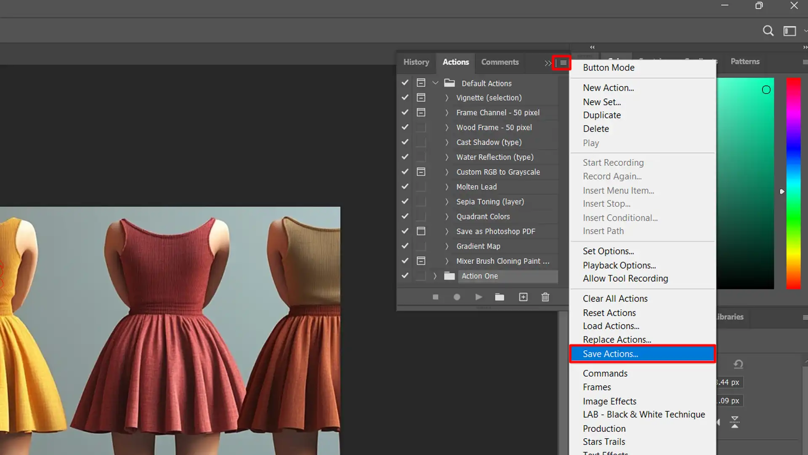Open the Patterns tab
The height and width of the screenshot is (455, 808).
[745, 62]
